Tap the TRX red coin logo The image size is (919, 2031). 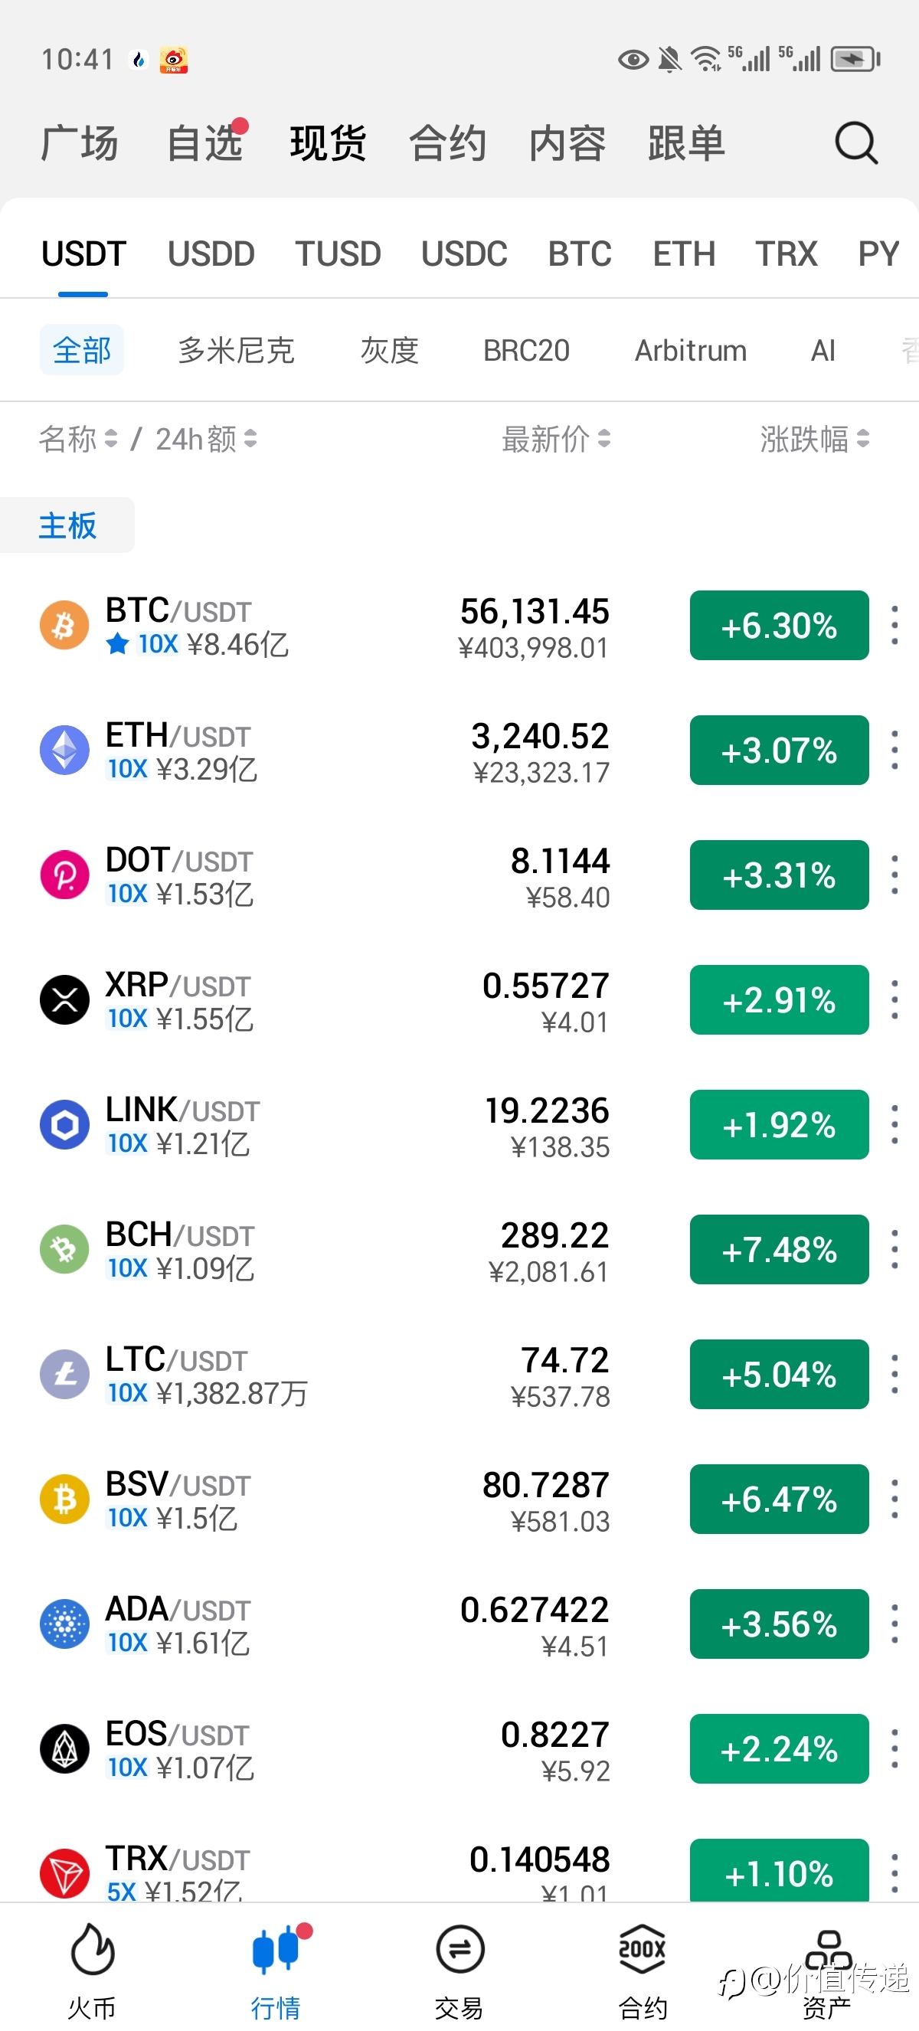tap(64, 1873)
